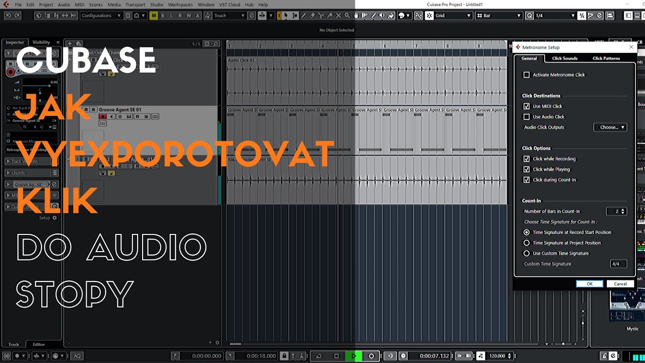Open the Configurations dropdown
Image resolution: width=645 pixels, height=363 pixels.
(x=101, y=16)
